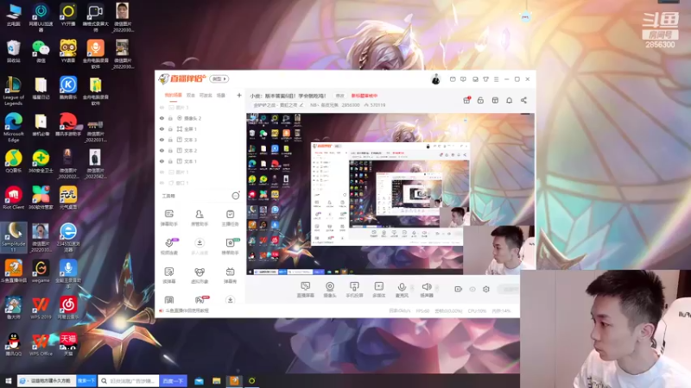Toggle the lock on the 文本 3 layer
Image resolution: width=691 pixels, height=388 pixels.
tap(170, 140)
